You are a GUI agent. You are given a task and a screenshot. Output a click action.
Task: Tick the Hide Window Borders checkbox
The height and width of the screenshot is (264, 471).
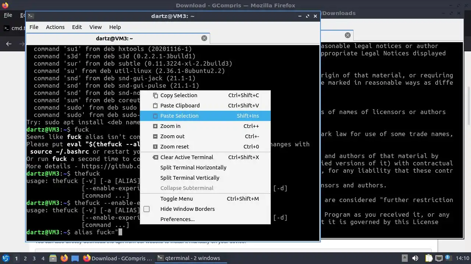146,209
